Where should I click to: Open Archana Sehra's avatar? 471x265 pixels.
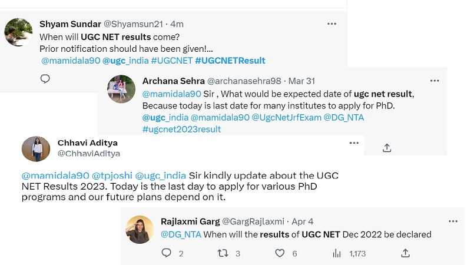pos(121,89)
